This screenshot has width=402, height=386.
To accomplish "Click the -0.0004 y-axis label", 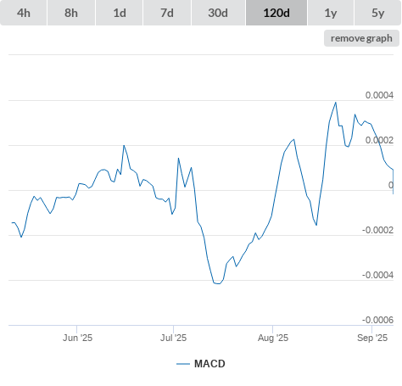I will (x=377, y=275).
